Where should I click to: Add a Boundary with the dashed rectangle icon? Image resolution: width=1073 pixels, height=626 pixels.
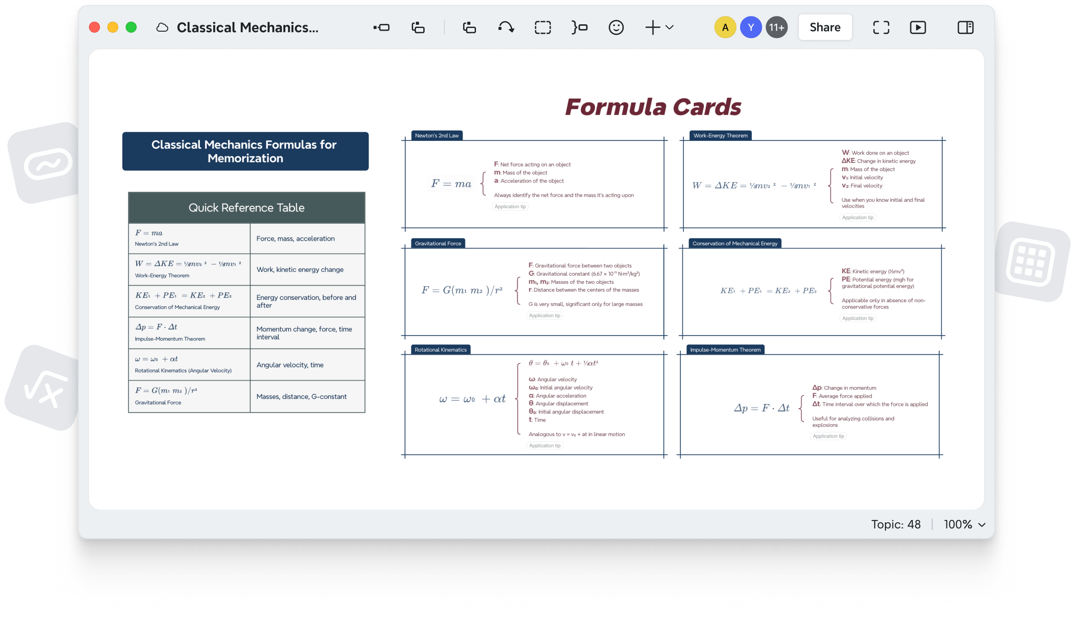pyautogui.click(x=542, y=27)
